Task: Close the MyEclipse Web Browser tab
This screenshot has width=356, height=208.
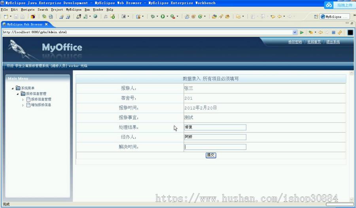Action: (x=46, y=24)
